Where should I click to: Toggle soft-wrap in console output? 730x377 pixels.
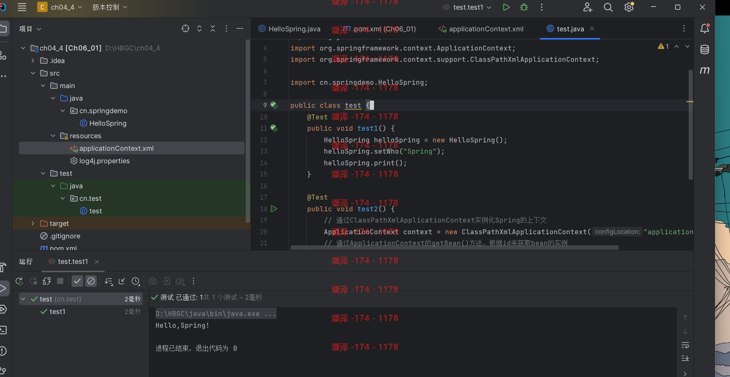(x=685, y=345)
